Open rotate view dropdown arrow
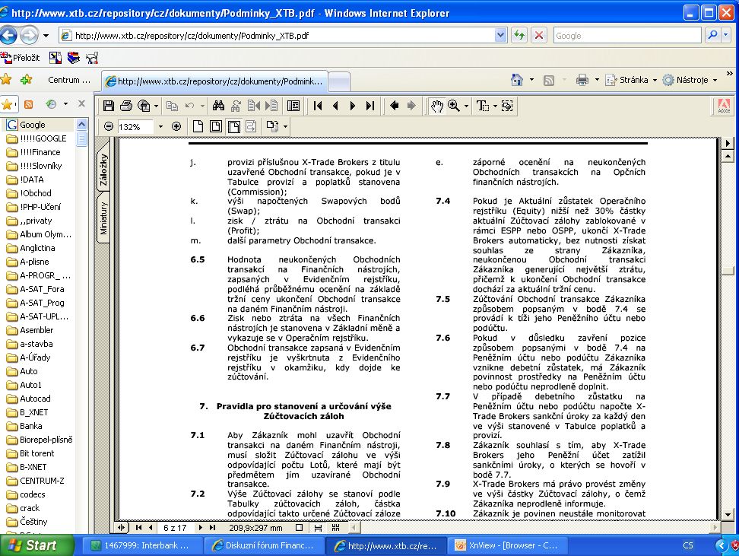Screen dimensions: 739x556 285,127
